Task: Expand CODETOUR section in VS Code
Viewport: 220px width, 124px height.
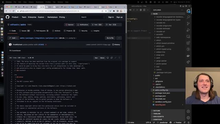Action: 168,120
